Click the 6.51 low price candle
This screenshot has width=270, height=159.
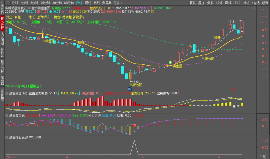(130, 75)
